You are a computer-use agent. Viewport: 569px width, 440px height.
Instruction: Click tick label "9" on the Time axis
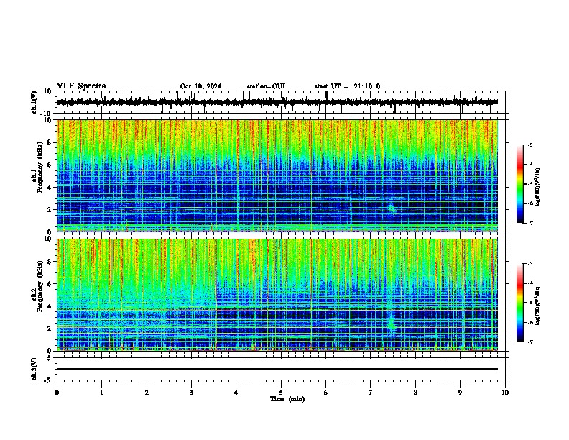point(460,393)
